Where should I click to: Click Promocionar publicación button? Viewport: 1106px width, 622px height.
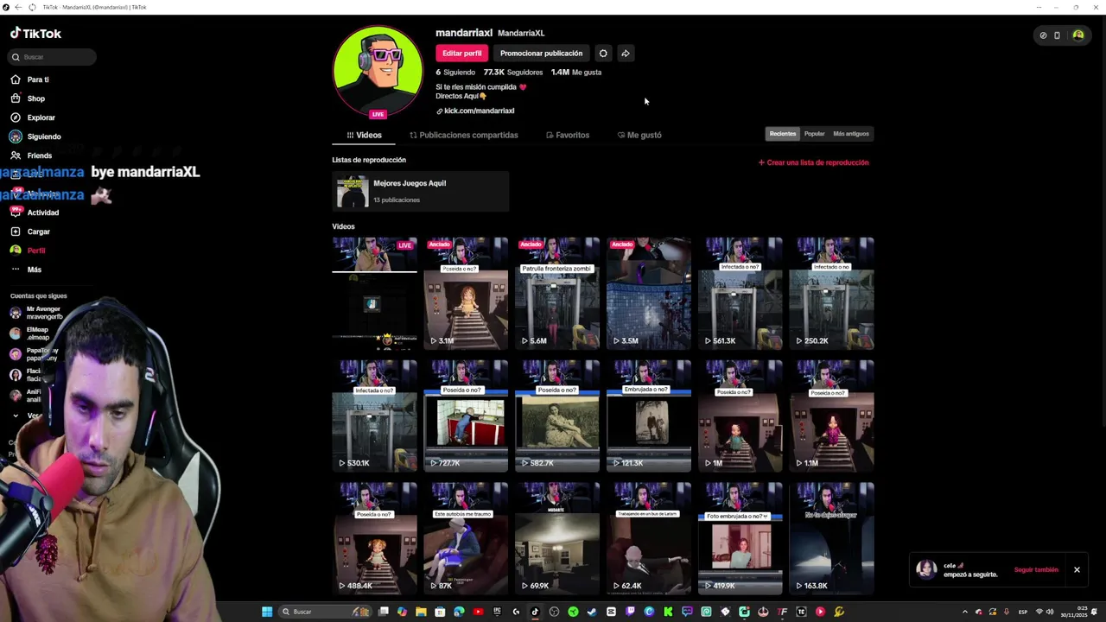(x=541, y=54)
